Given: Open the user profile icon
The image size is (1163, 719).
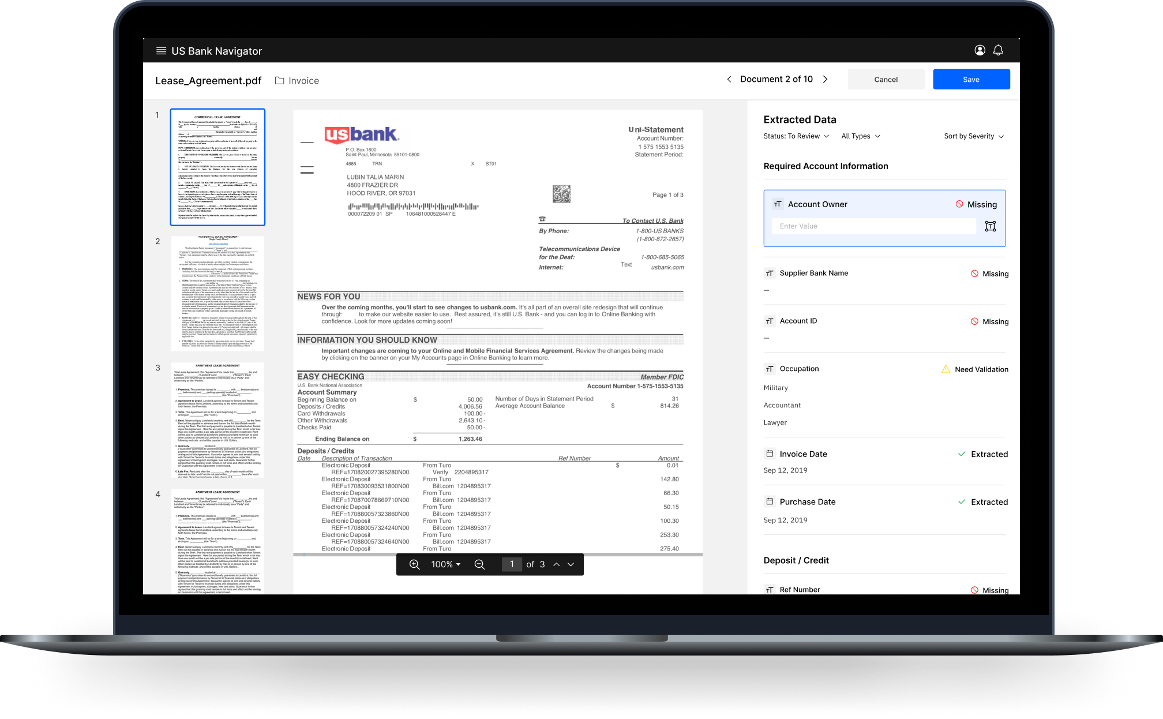Looking at the screenshot, I should (980, 50).
